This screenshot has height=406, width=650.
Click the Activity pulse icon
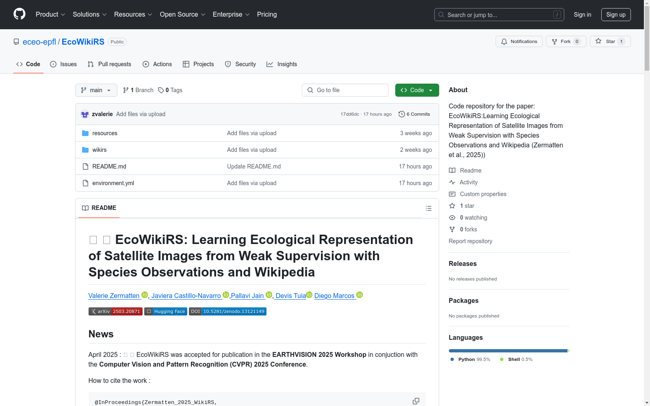click(452, 182)
